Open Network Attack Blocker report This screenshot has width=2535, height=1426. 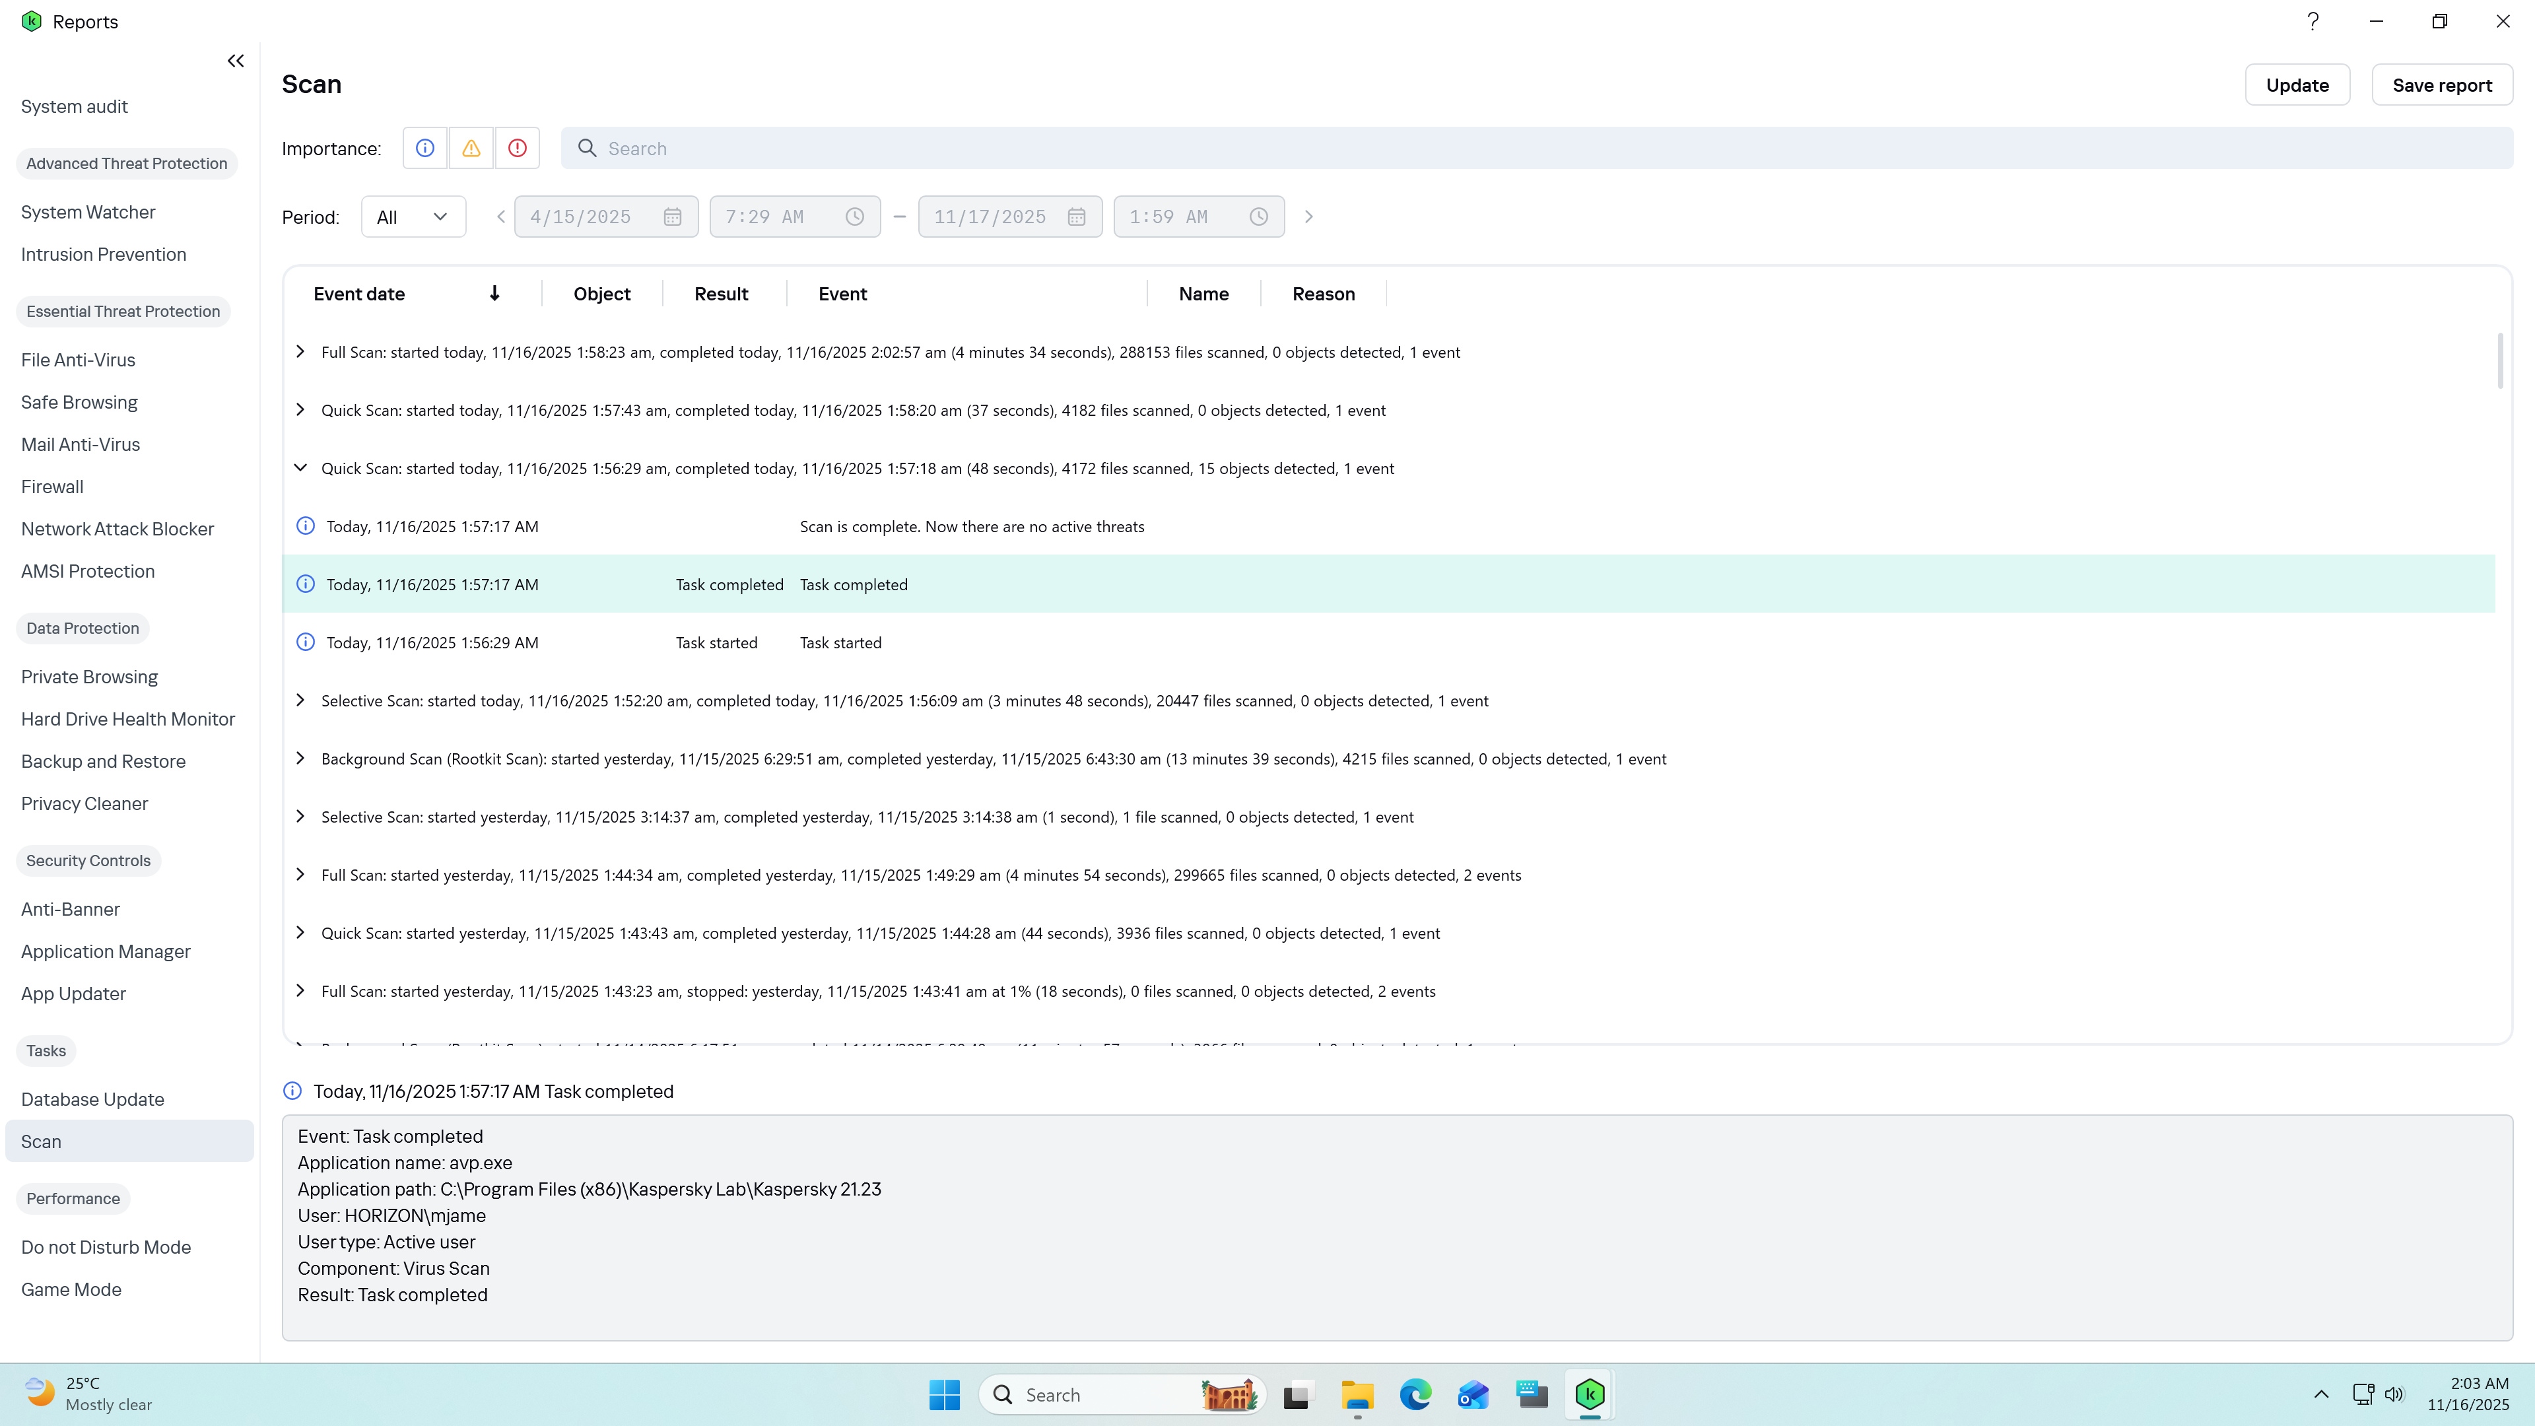click(x=117, y=529)
